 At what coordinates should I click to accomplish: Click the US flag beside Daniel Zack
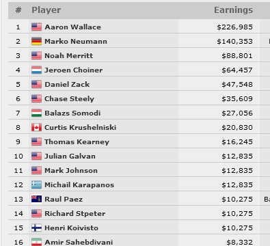coord(36,84)
